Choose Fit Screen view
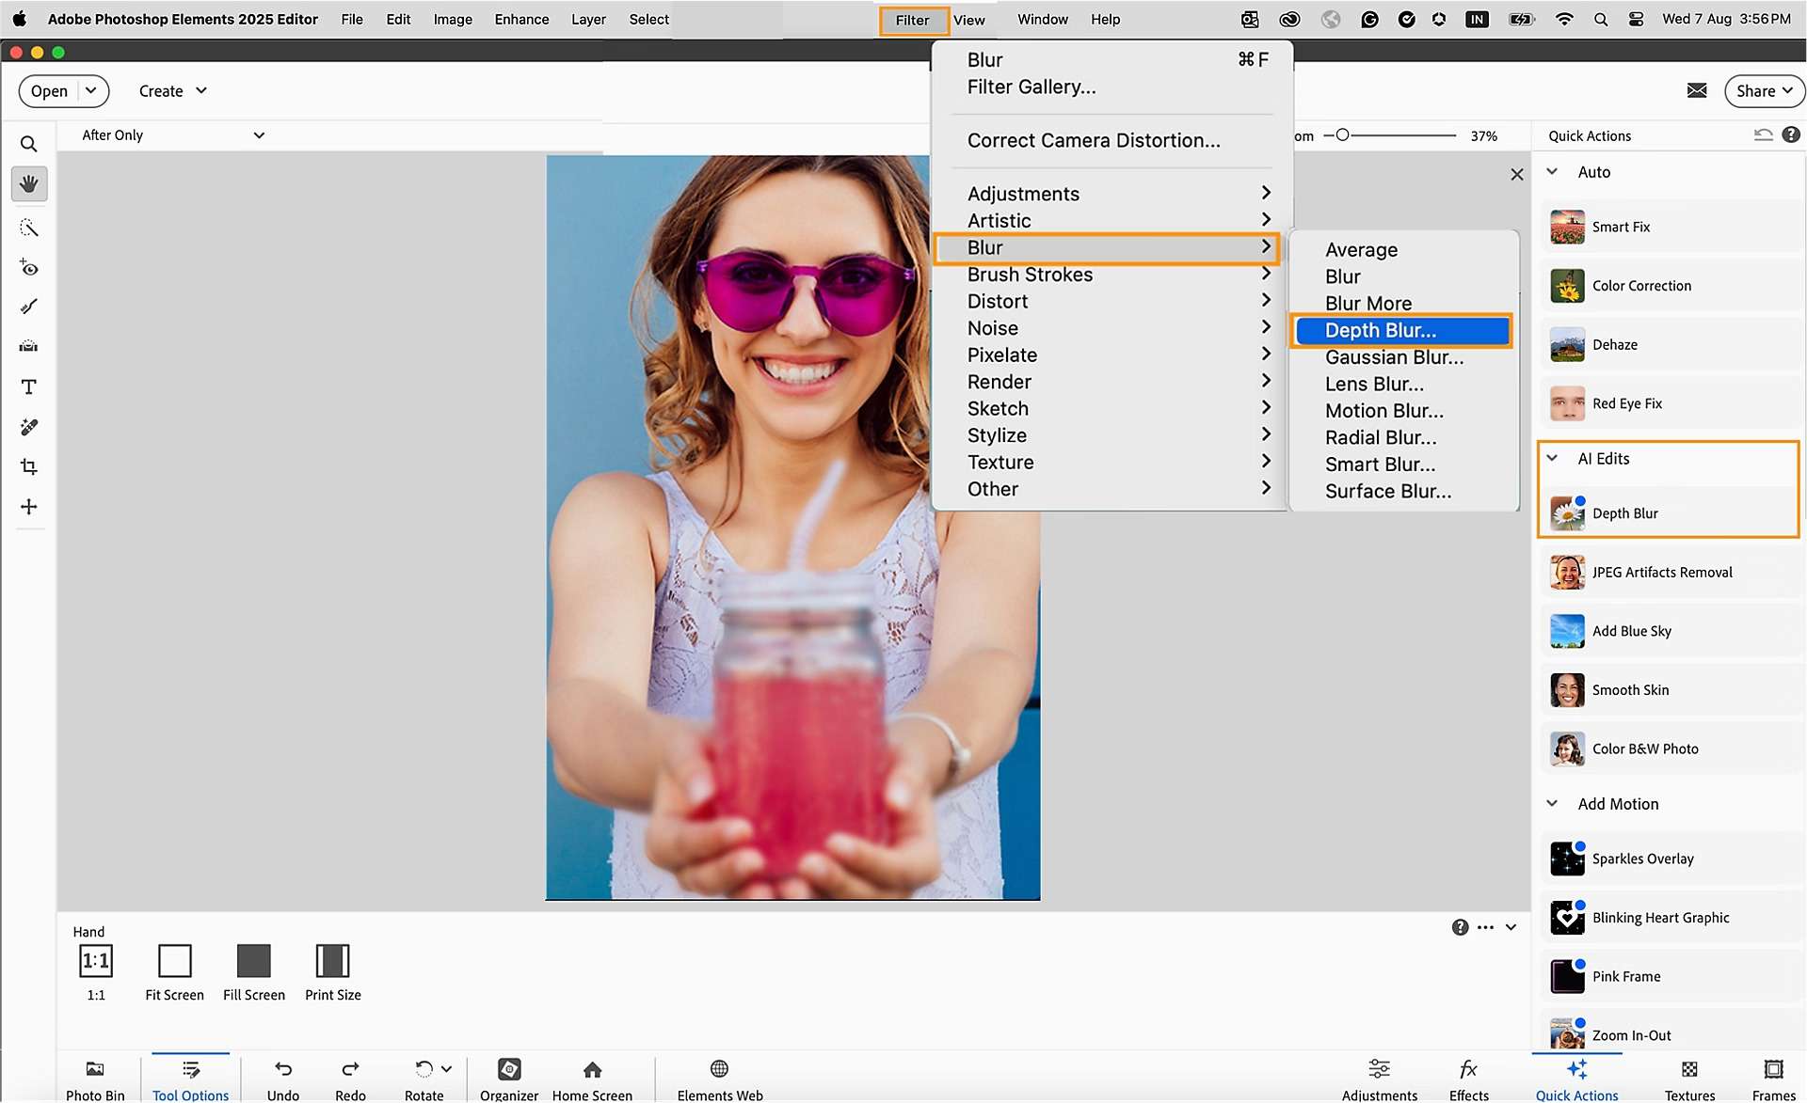The height and width of the screenshot is (1103, 1807). (x=174, y=972)
